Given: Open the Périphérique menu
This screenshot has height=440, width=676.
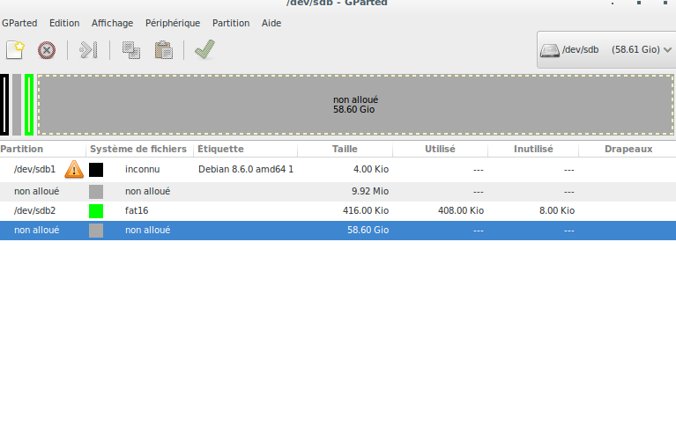Looking at the screenshot, I should click(x=173, y=23).
